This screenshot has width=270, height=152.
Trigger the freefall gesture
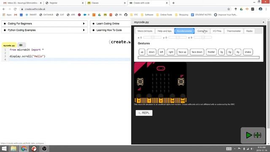coord(211,52)
